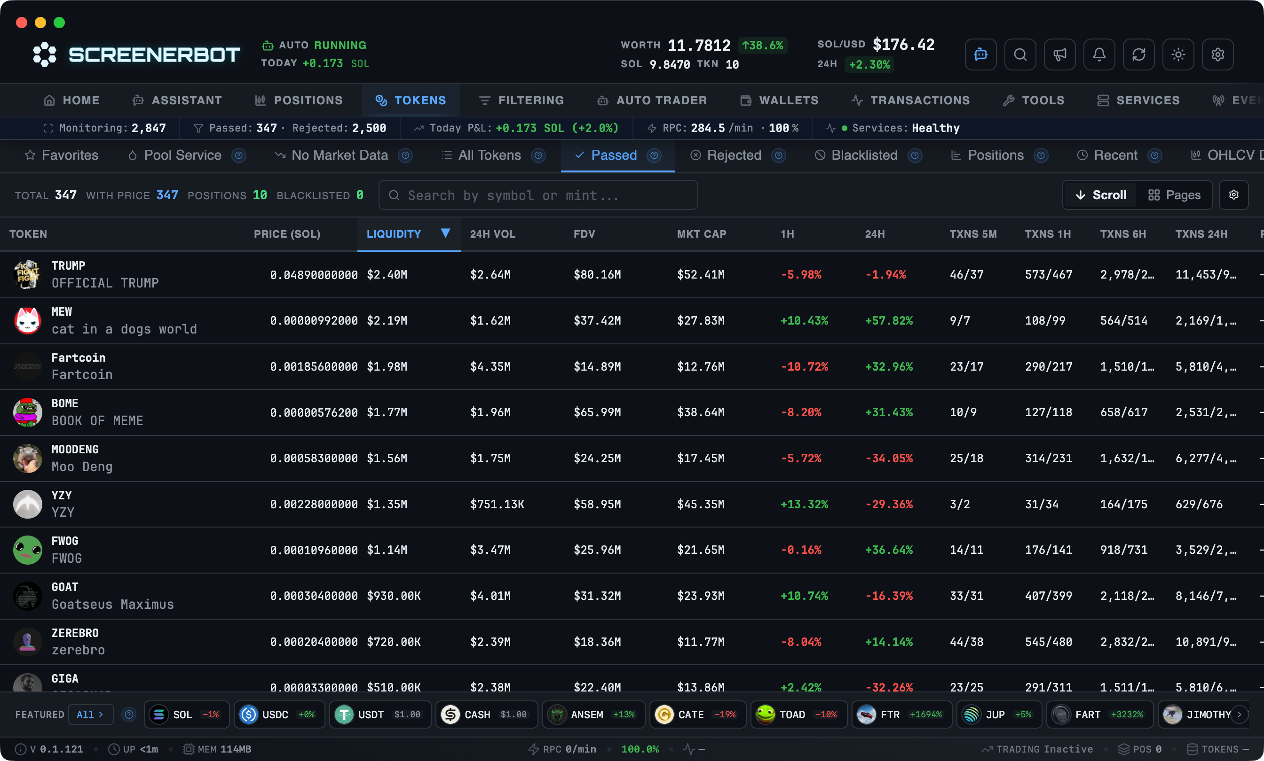This screenshot has height=761, width=1264.
Task: Sort table by TXNS 5M column
Action: coord(972,234)
